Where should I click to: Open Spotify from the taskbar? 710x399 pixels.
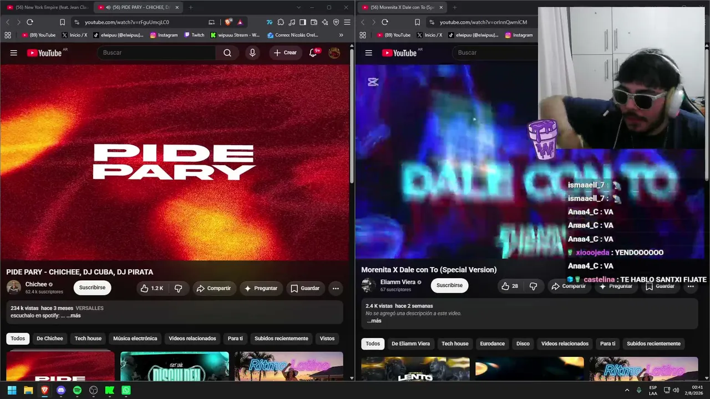77,390
